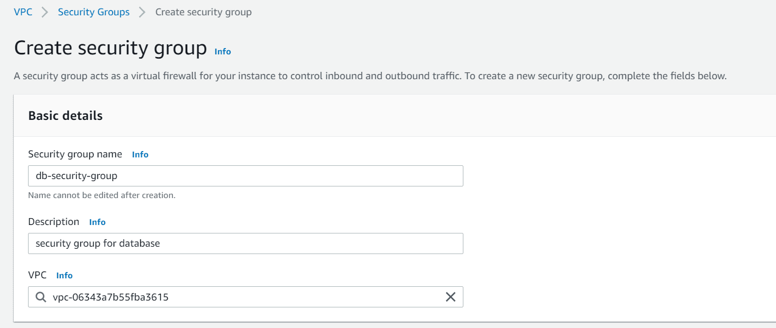Open Info link beside Create security group heading

pos(223,51)
